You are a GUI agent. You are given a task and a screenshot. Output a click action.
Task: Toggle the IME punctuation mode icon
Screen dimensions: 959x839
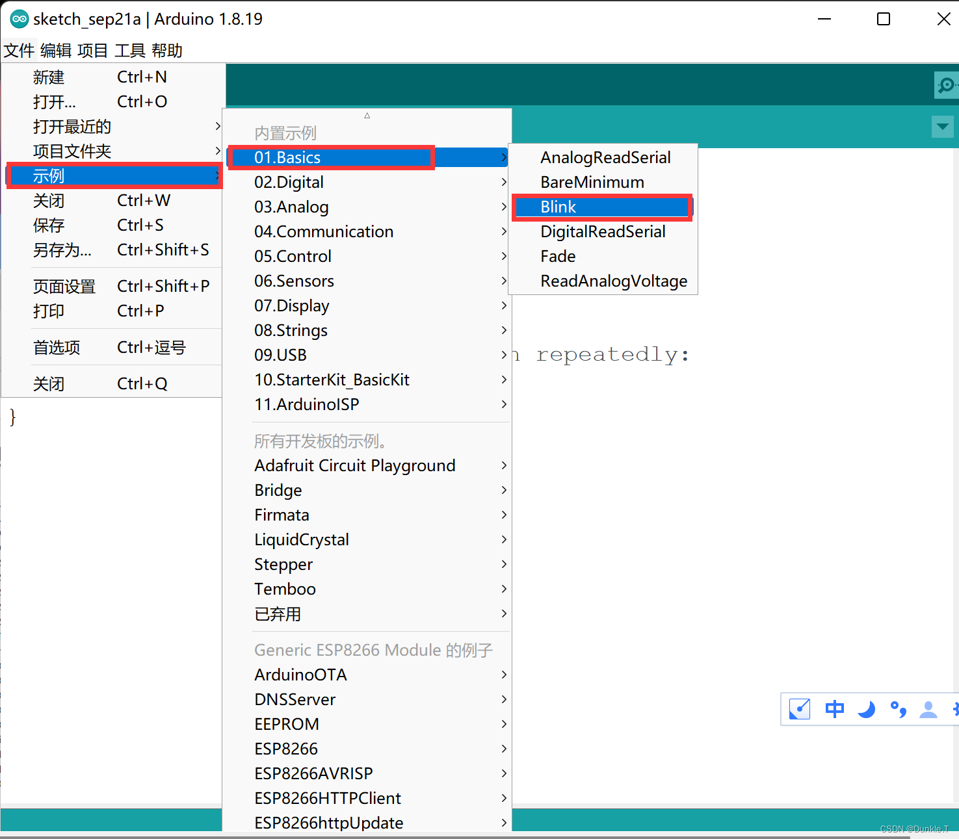[898, 709]
